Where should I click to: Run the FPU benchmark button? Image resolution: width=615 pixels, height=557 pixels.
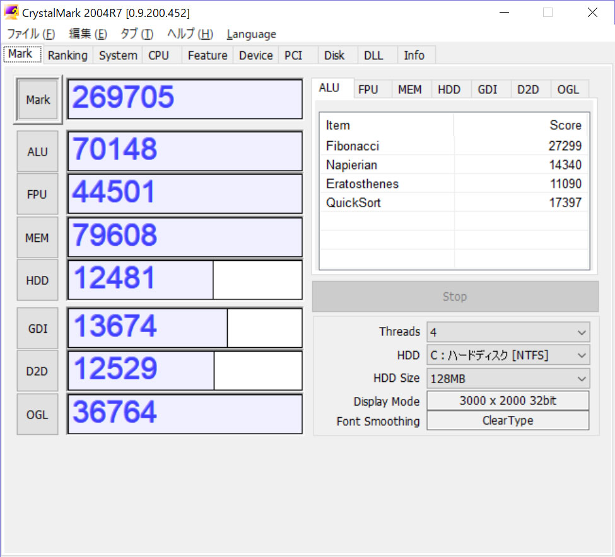(x=37, y=194)
